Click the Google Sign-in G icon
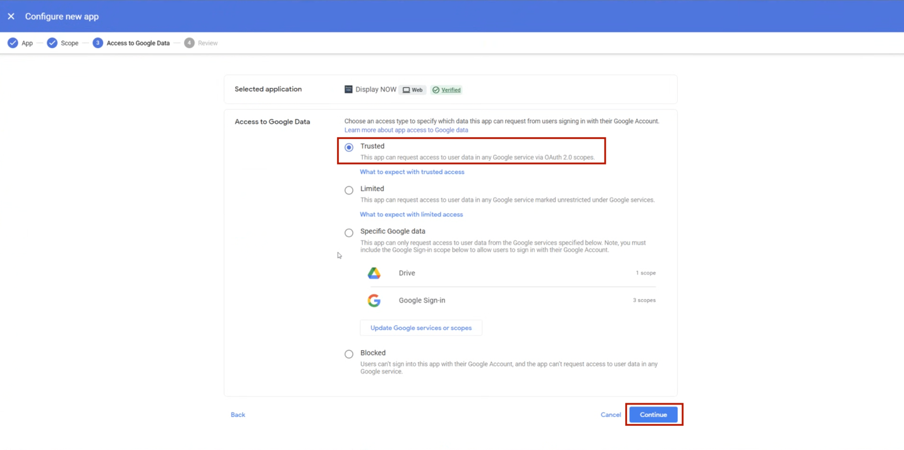Viewport: 904px width, 450px height. pyautogui.click(x=374, y=300)
